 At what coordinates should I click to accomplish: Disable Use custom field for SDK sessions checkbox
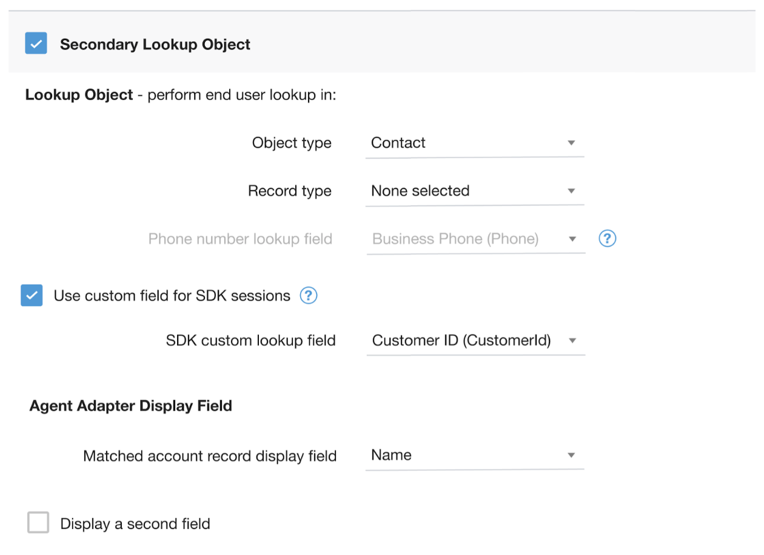(x=32, y=296)
